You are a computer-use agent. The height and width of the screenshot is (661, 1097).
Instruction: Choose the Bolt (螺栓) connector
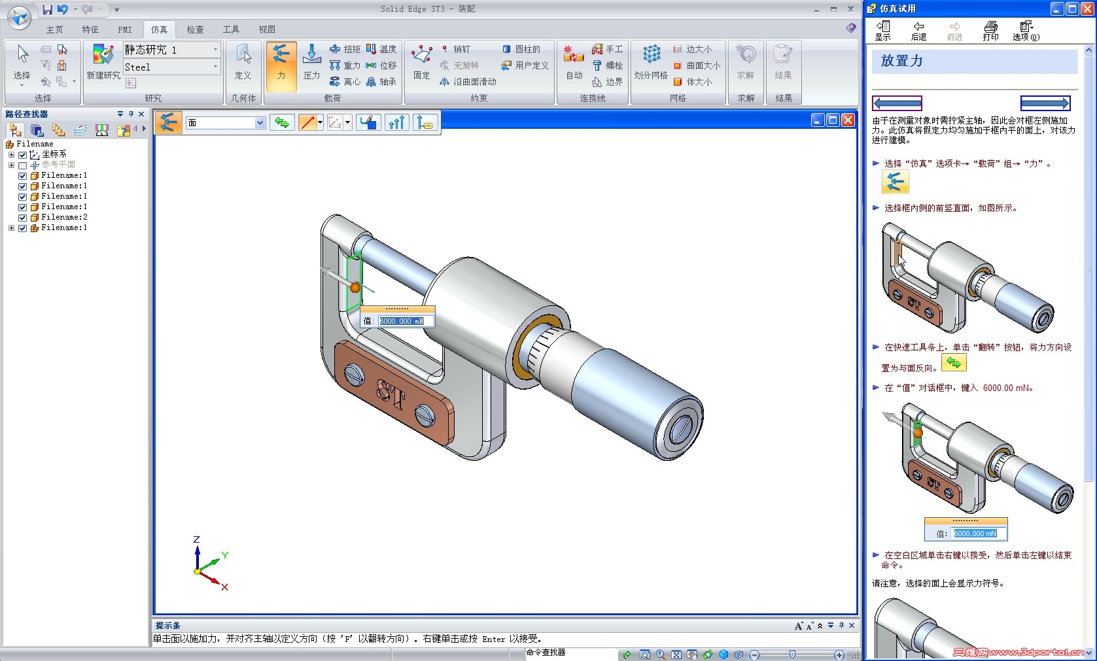tap(607, 65)
